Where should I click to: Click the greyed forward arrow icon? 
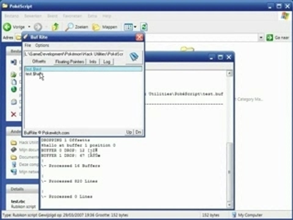[x=38, y=27]
